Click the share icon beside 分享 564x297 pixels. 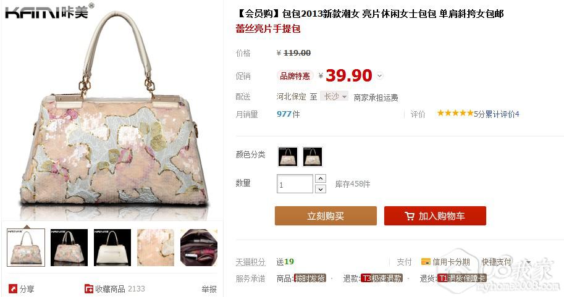(x=13, y=288)
